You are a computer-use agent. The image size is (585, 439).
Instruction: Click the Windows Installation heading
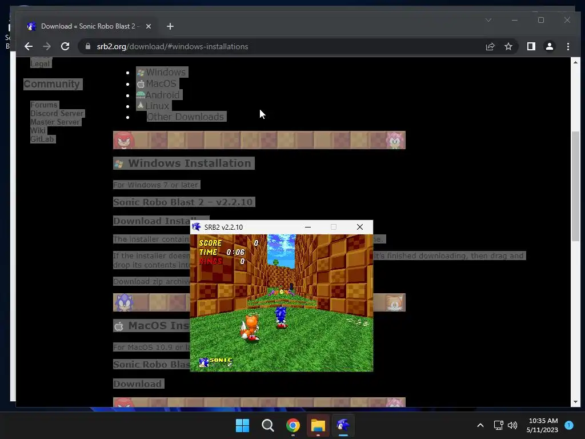(x=184, y=163)
